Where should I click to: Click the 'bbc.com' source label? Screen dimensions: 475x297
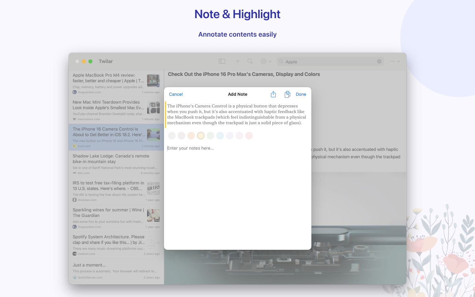(84, 173)
